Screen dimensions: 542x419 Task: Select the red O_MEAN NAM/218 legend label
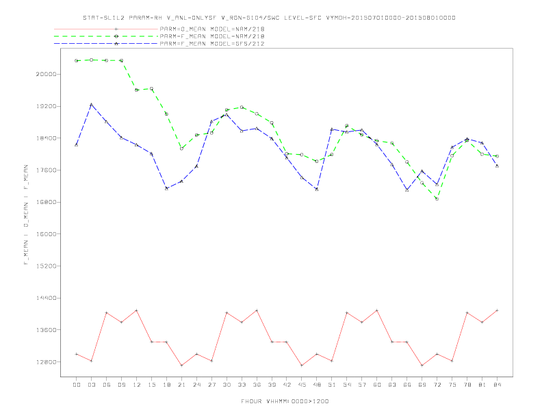pos(212,29)
